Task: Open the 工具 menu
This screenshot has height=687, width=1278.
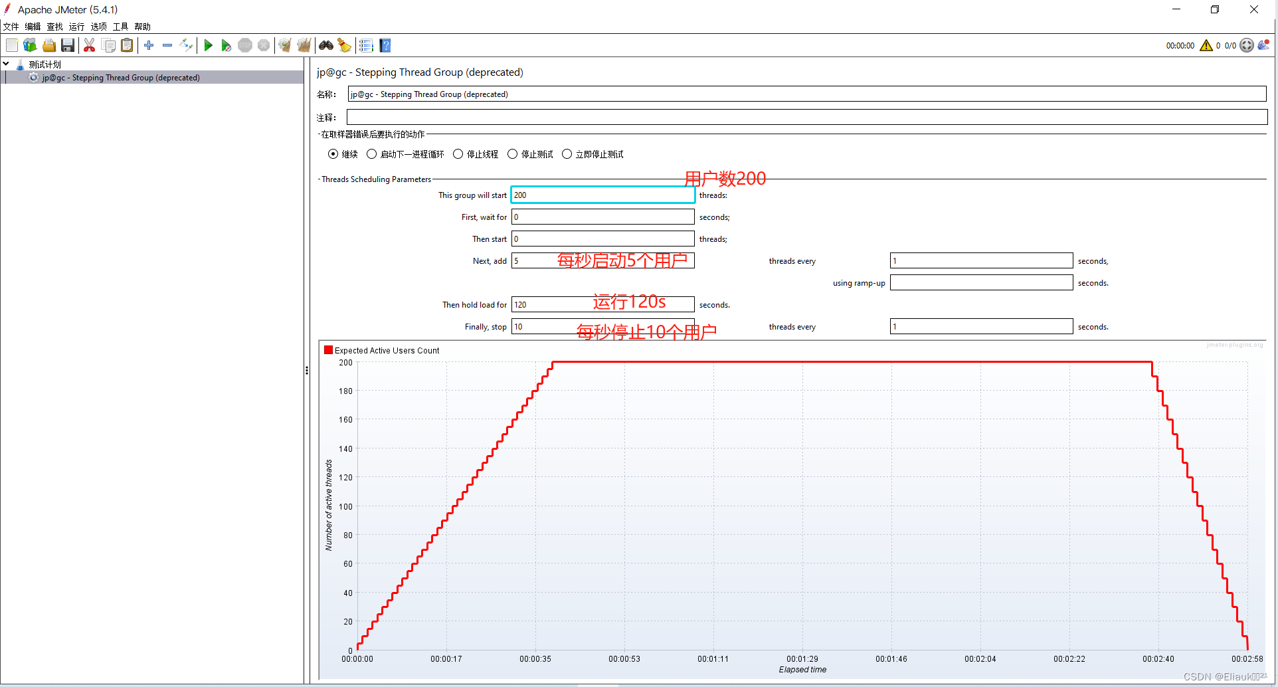Action: pyautogui.click(x=121, y=27)
